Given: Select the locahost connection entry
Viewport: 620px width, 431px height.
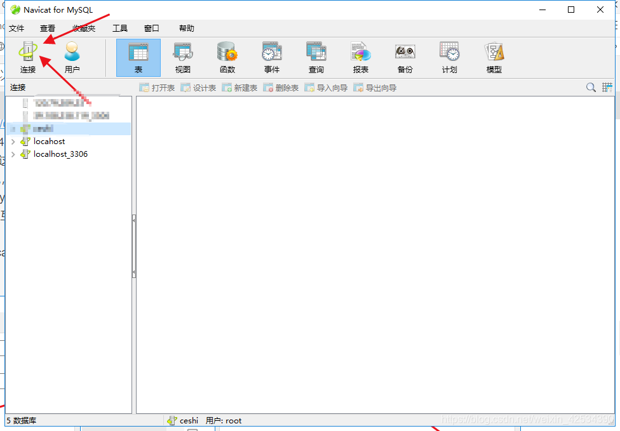Looking at the screenshot, I should pyautogui.click(x=49, y=142).
